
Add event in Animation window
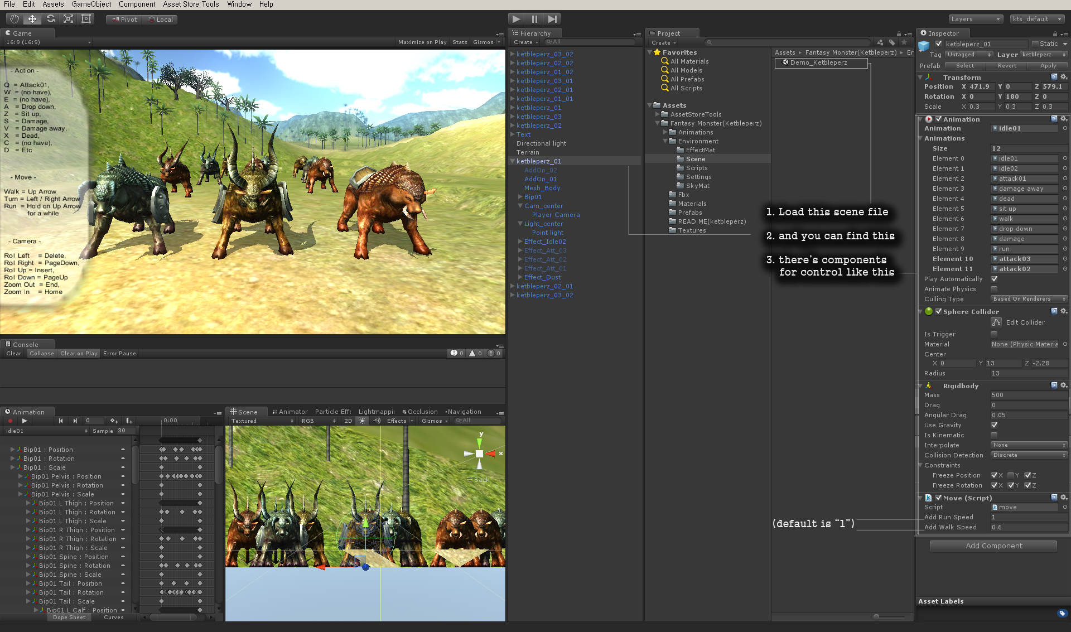pyautogui.click(x=129, y=421)
